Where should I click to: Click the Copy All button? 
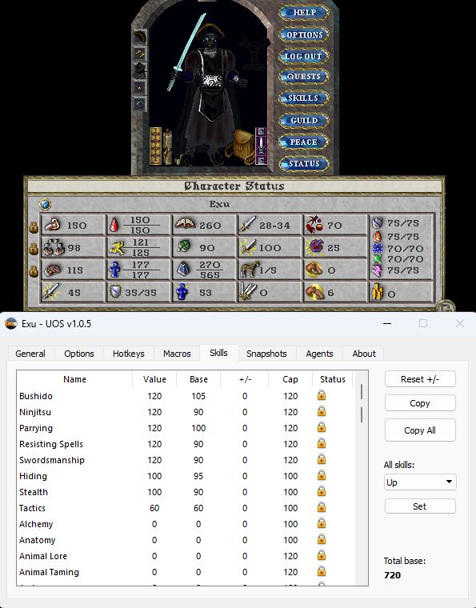tap(420, 430)
